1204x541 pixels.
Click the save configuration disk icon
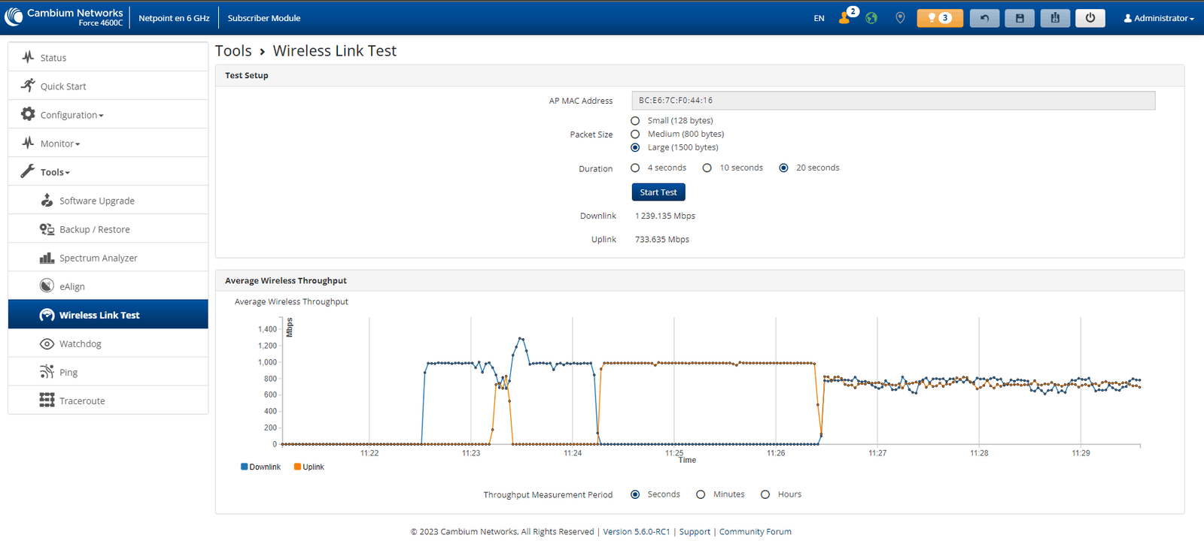1020,18
